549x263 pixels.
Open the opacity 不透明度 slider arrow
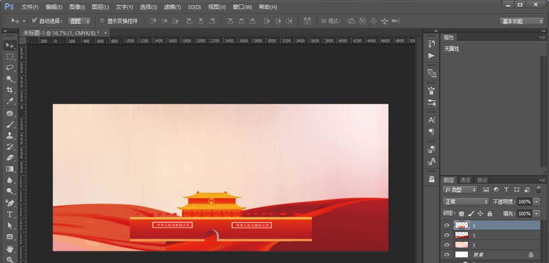coord(537,202)
